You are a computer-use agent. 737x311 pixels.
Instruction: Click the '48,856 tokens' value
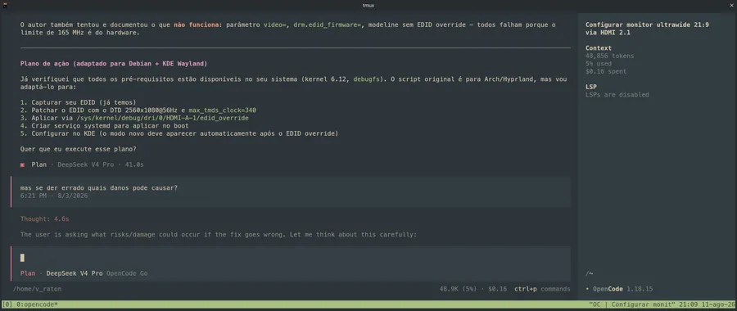(609, 56)
